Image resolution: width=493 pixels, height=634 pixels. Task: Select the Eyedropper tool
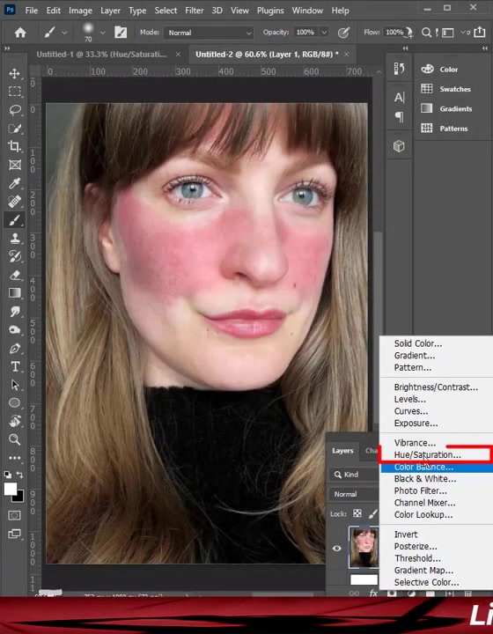15,183
